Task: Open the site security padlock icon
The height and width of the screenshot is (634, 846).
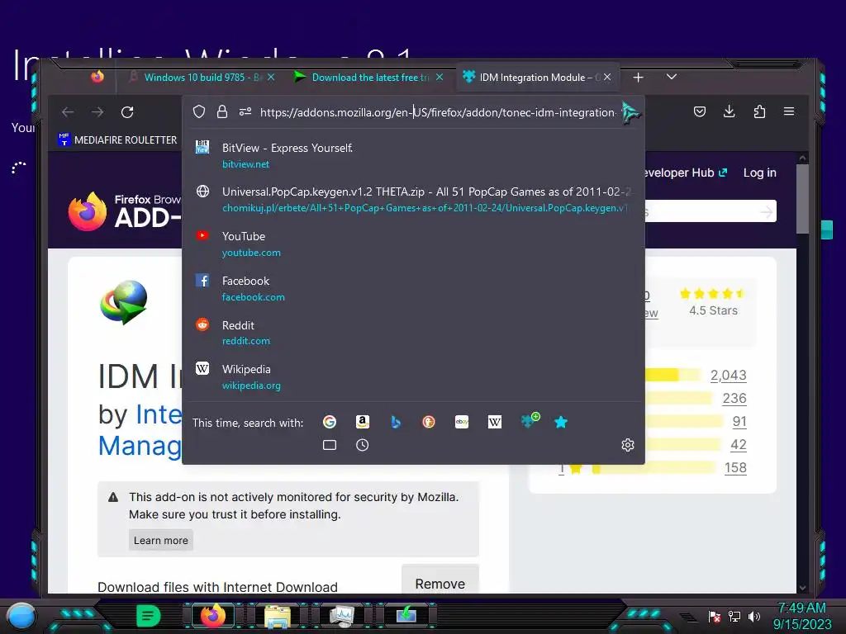Action: point(221,112)
